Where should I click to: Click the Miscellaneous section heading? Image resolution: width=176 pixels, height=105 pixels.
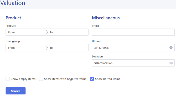(106, 18)
